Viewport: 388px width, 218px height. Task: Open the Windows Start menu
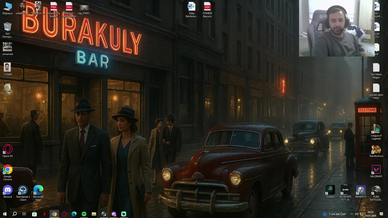pyautogui.click(x=5, y=214)
